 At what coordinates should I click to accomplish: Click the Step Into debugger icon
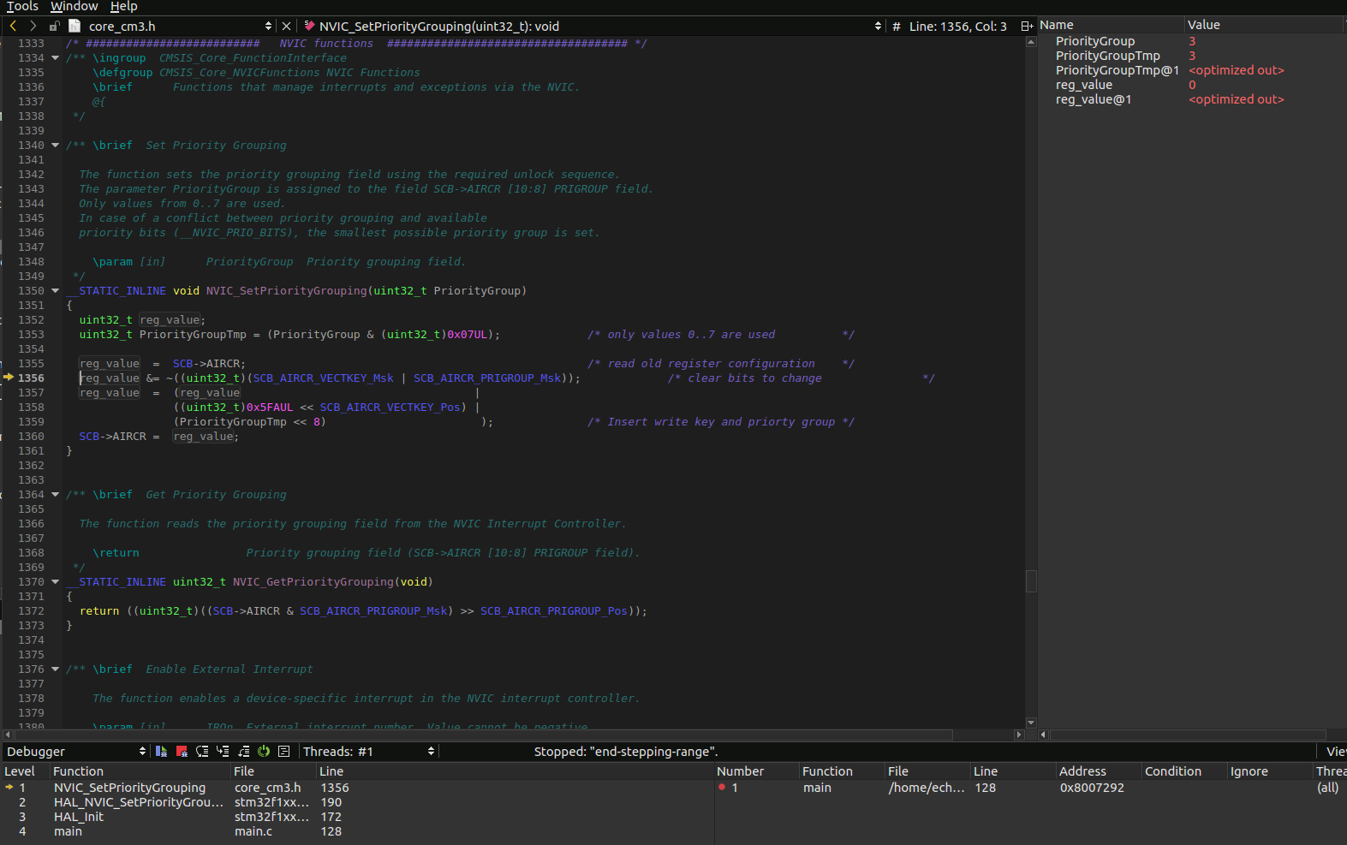pos(223,751)
